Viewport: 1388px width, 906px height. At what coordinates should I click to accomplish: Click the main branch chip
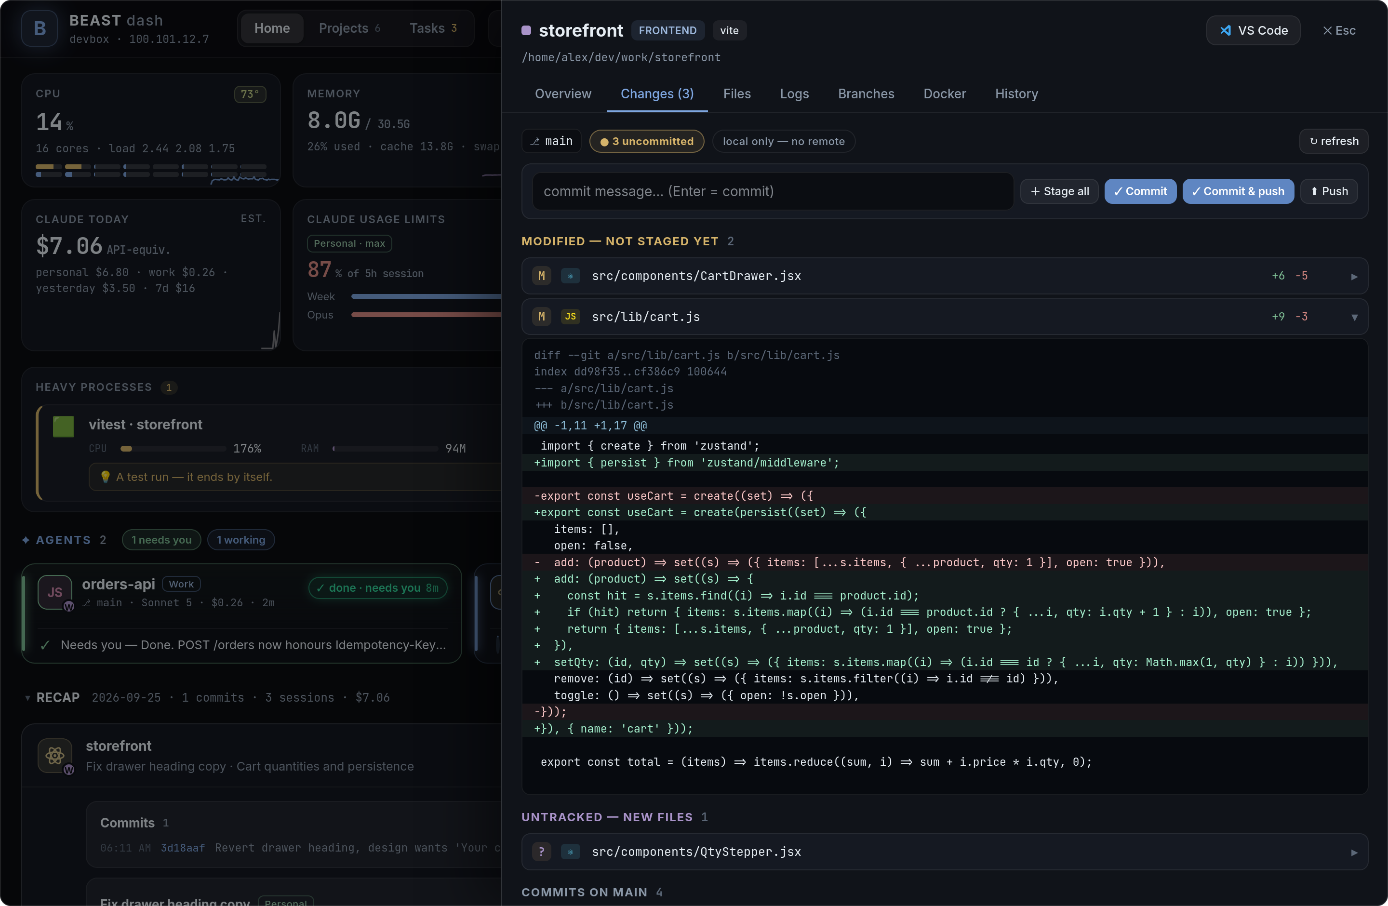coord(552,141)
